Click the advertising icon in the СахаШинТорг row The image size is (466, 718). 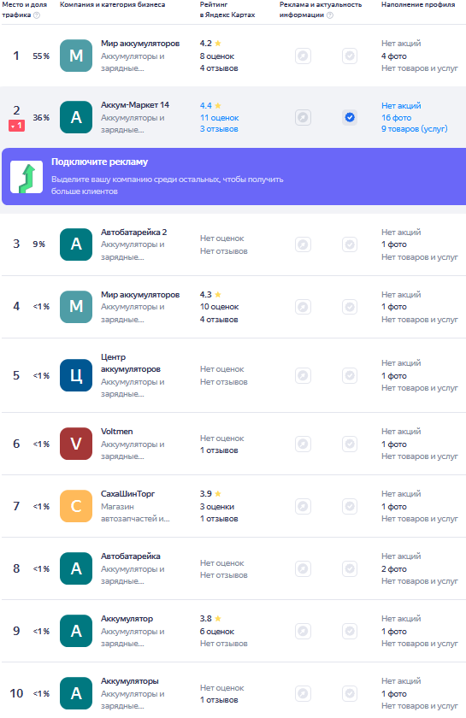tap(303, 506)
